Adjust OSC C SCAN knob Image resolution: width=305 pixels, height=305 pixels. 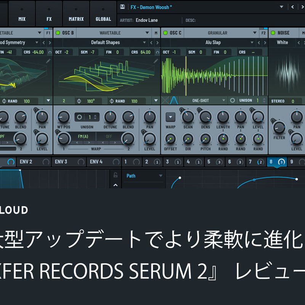coord(188,117)
